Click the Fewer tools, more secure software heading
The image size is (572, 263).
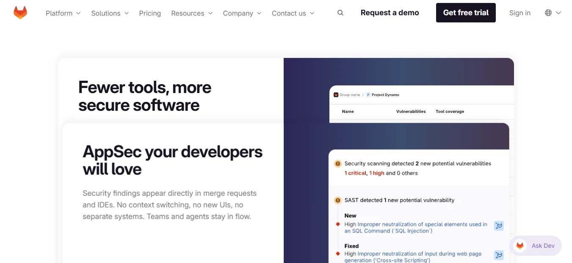click(x=145, y=96)
